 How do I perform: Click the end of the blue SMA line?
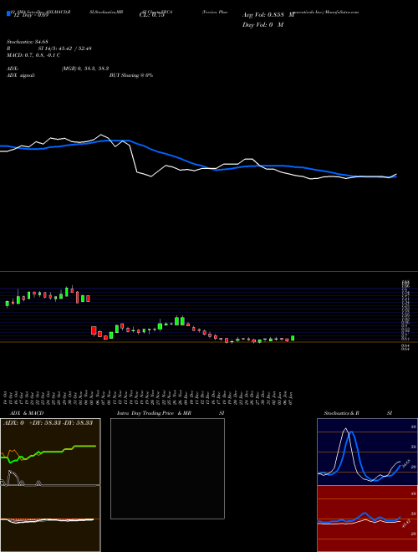click(x=395, y=176)
